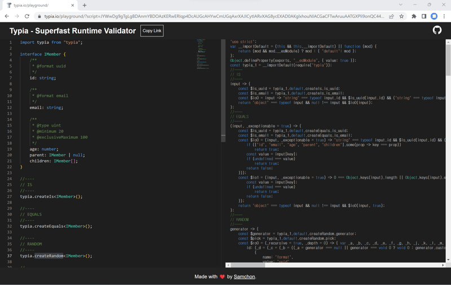451x285 pixels.
Task: Follow the Samchon link in the footer
Action: click(x=244, y=277)
